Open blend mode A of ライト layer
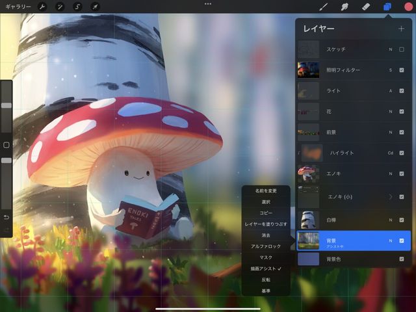 [391, 91]
